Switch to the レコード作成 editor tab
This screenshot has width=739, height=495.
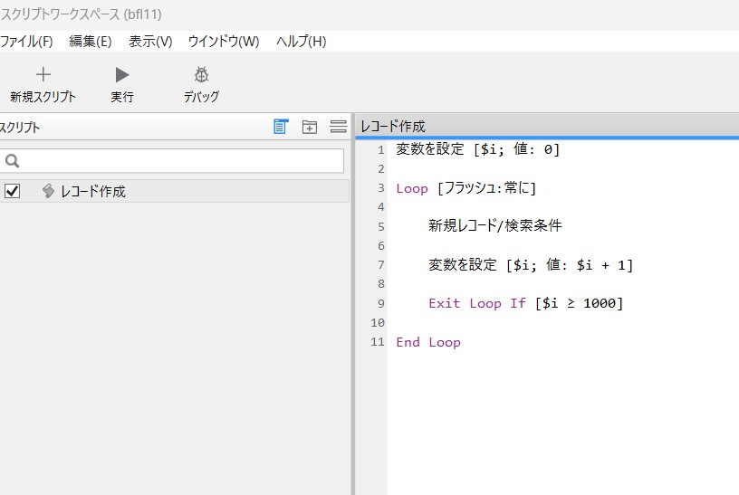(393, 127)
